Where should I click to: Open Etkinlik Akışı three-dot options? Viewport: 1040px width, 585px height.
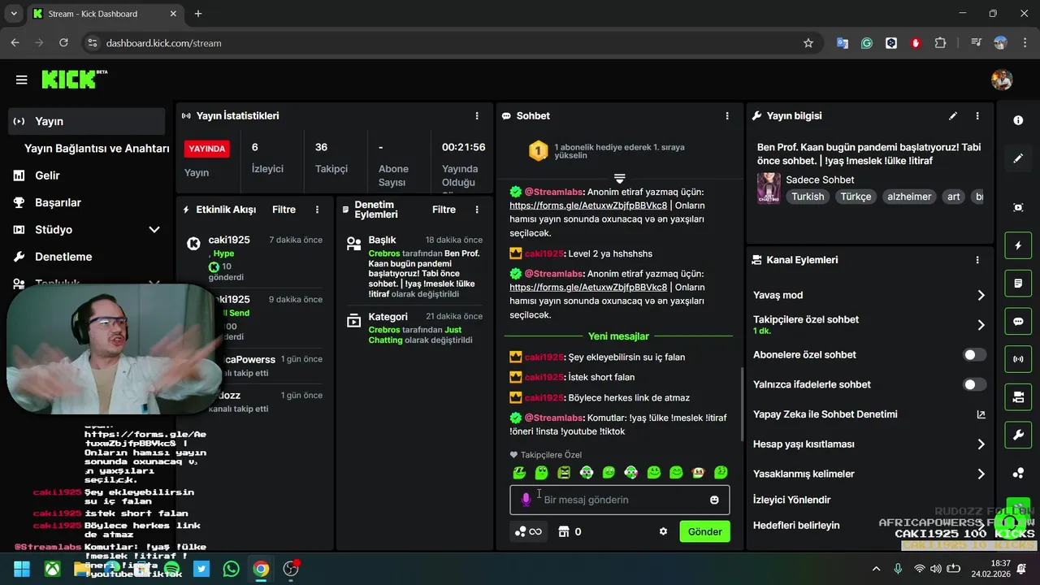pos(317,210)
